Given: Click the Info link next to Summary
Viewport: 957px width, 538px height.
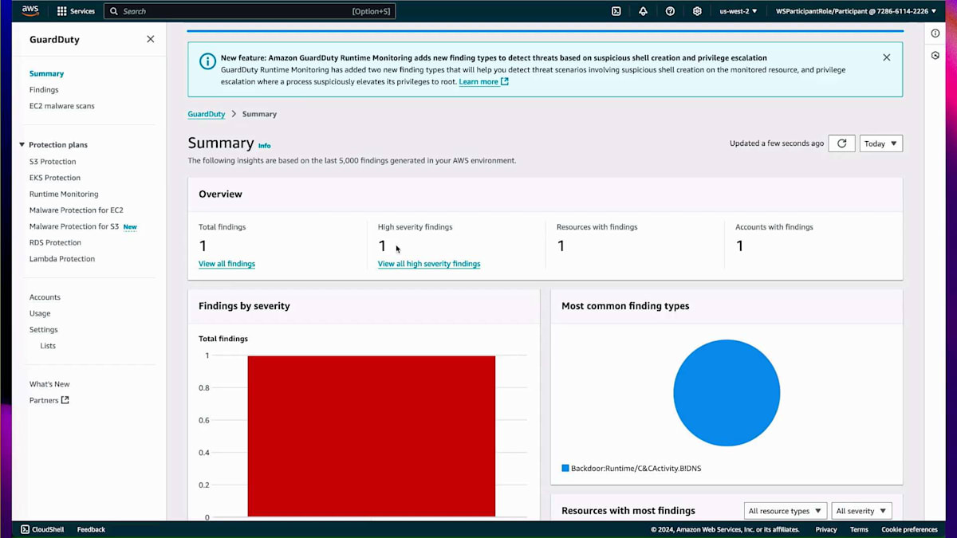Looking at the screenshot, I should (264, 146).
